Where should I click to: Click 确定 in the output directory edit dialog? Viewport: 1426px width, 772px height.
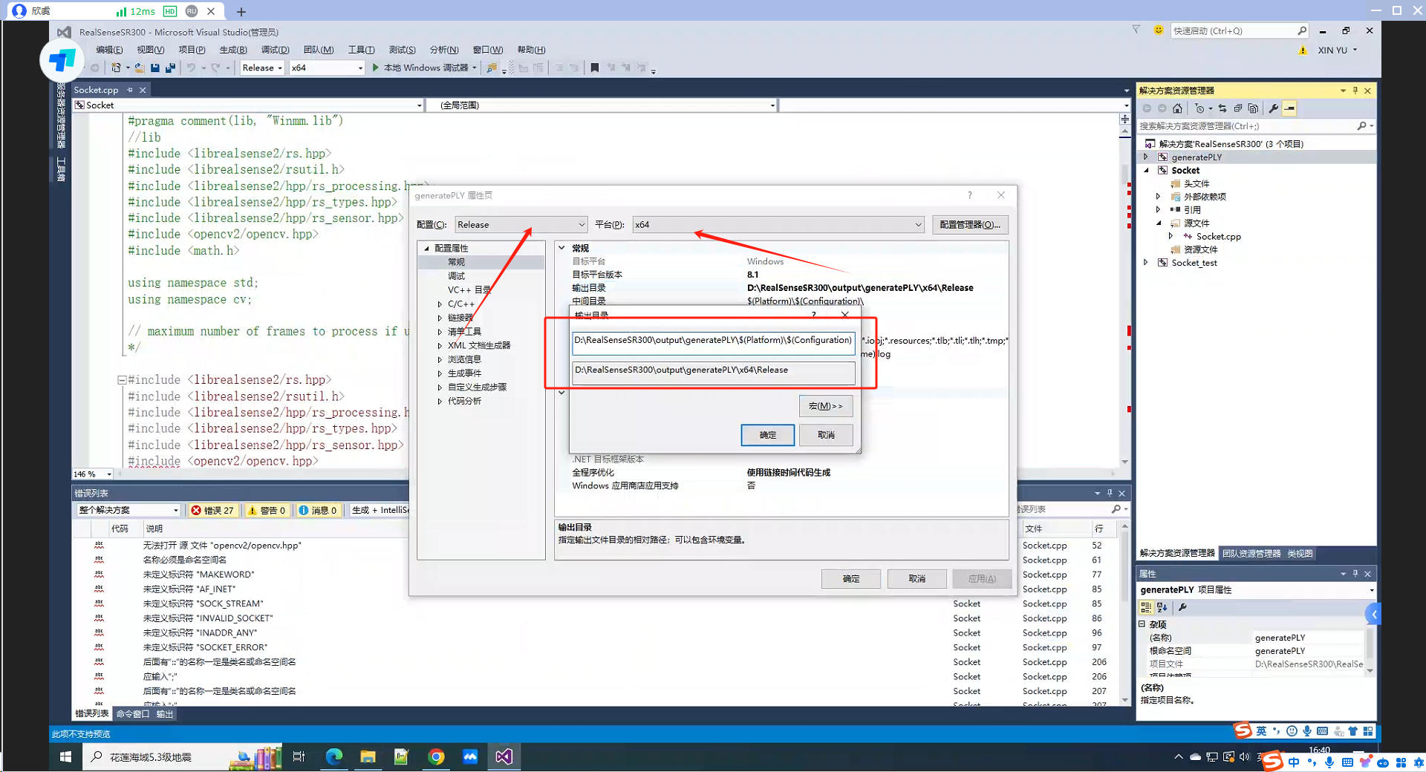tap(768, 435)
